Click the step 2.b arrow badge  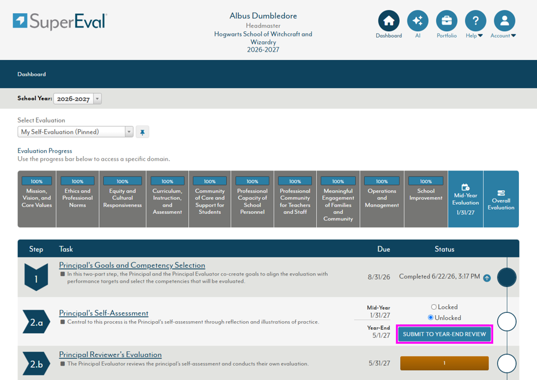[37, 364]
